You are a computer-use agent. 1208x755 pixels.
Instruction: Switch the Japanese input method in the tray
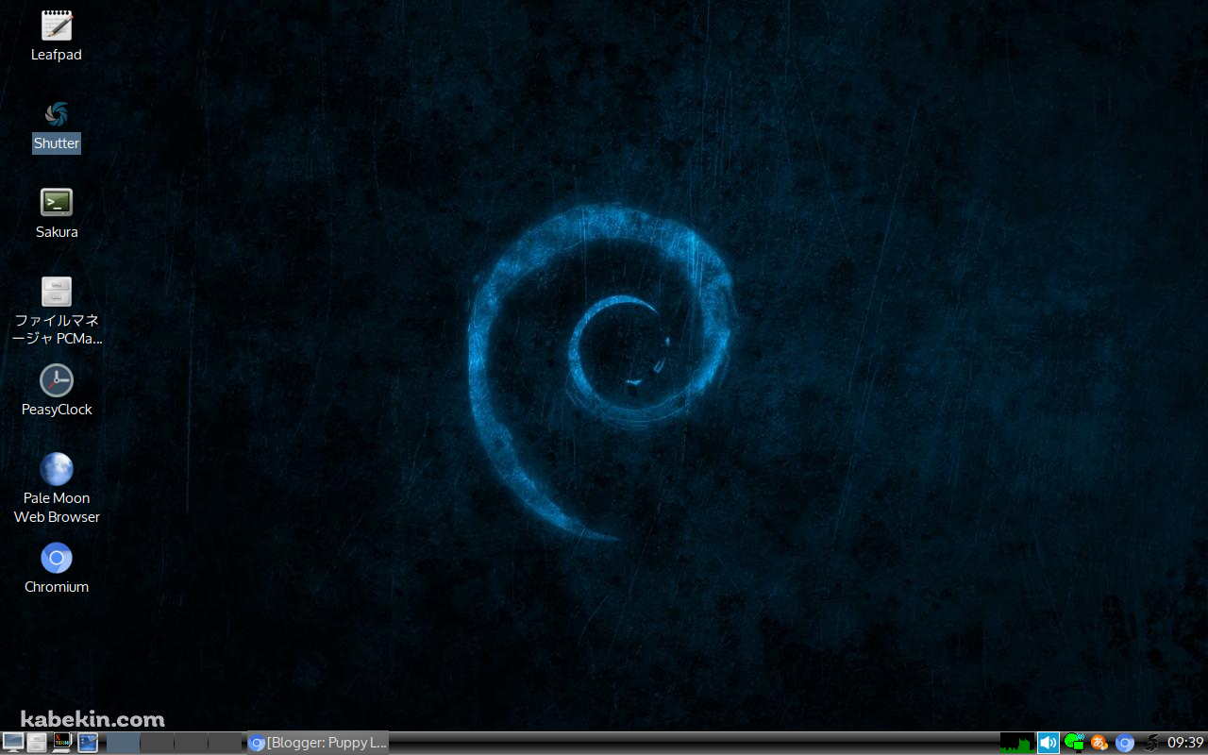coord(1099,743)
